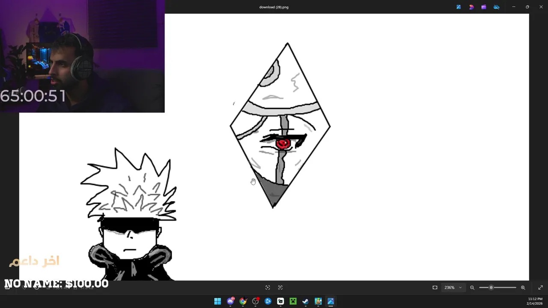This screenshot has width=548, height=308.
Task: Click the zoom in magnifier icon
Action: tap(523, 287)
